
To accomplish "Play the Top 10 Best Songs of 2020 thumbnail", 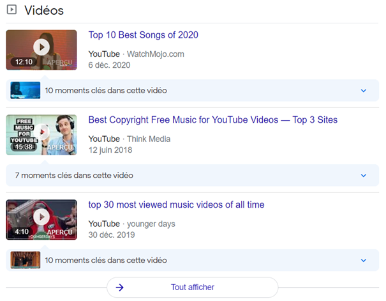I will pyautogui.click(x=41, y=50).
